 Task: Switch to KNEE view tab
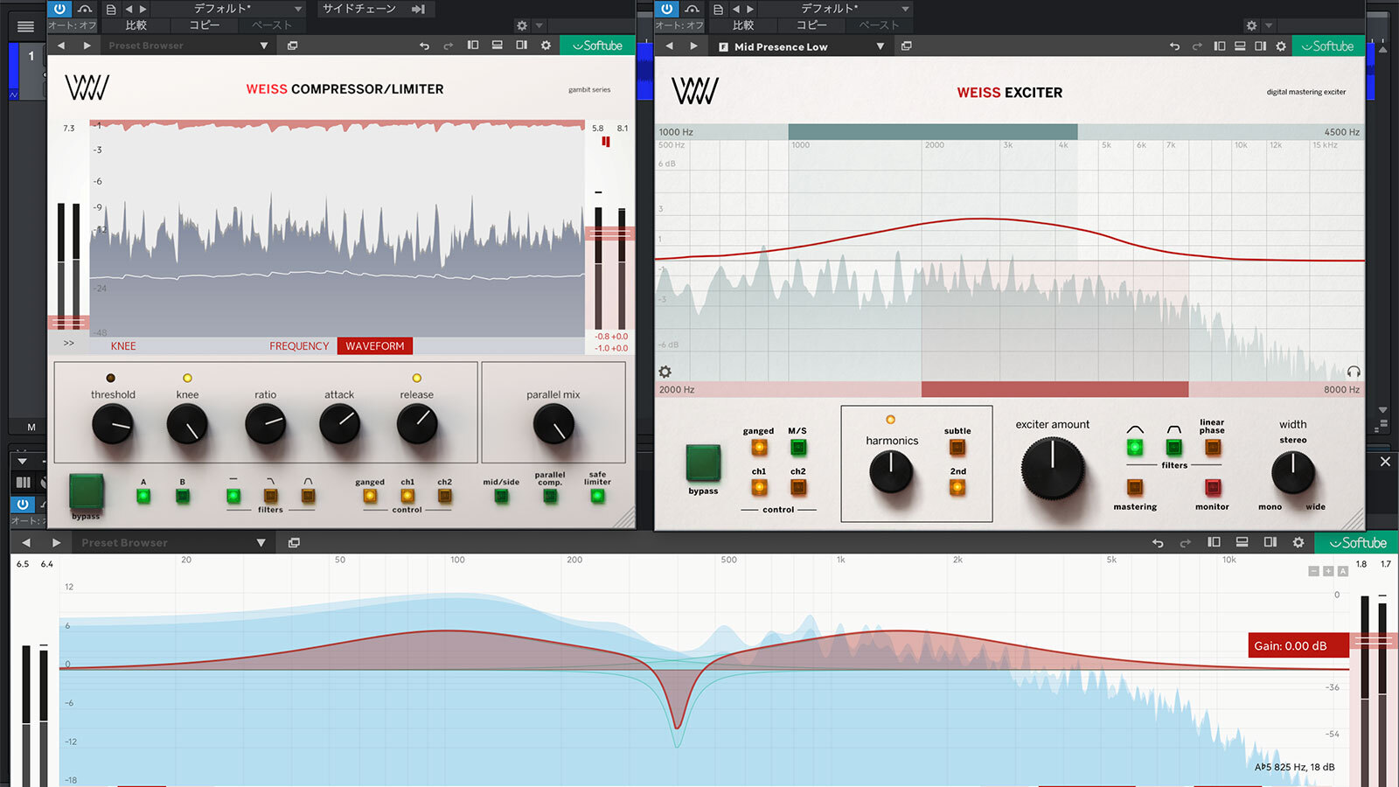click(123, 346)
